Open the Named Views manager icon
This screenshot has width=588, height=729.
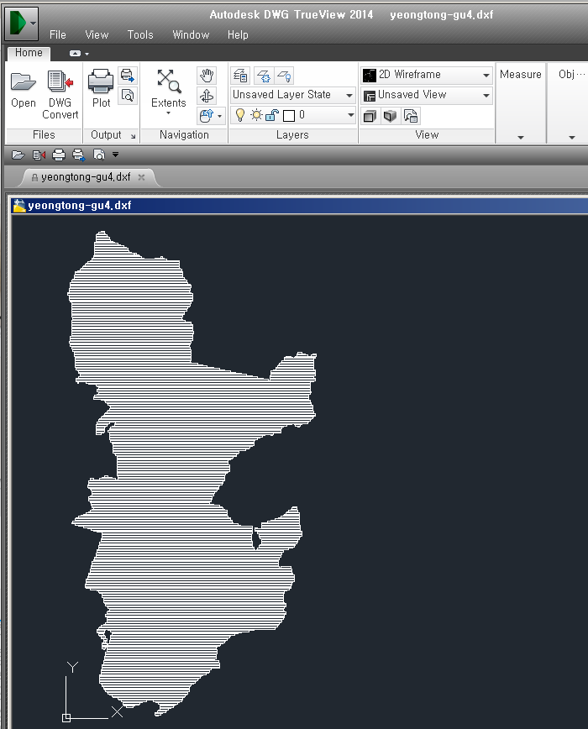(x=411, y=116)
